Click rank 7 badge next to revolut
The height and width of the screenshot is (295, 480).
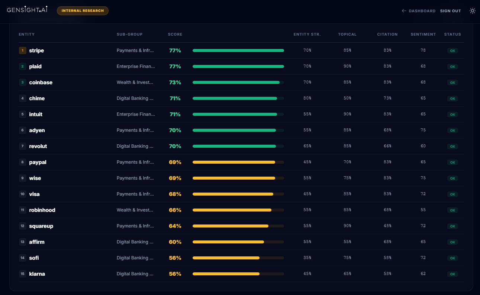(22, 146)
